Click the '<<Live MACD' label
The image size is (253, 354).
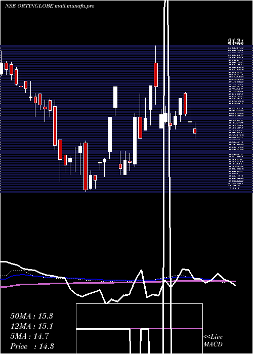pos(213,340)
